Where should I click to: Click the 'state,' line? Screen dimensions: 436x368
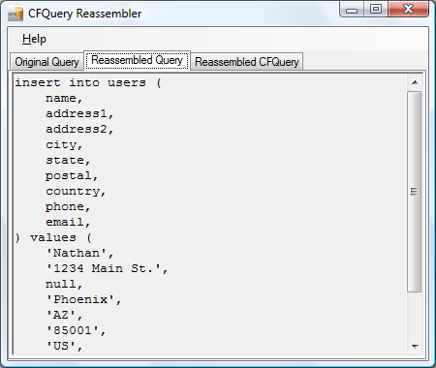(x=68, y=160)
